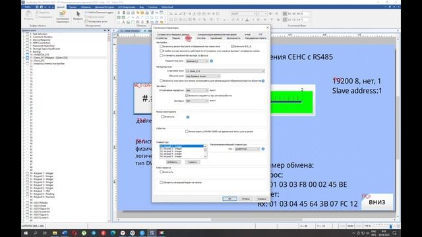Activate the Select cursor tool

coord(78,16)
